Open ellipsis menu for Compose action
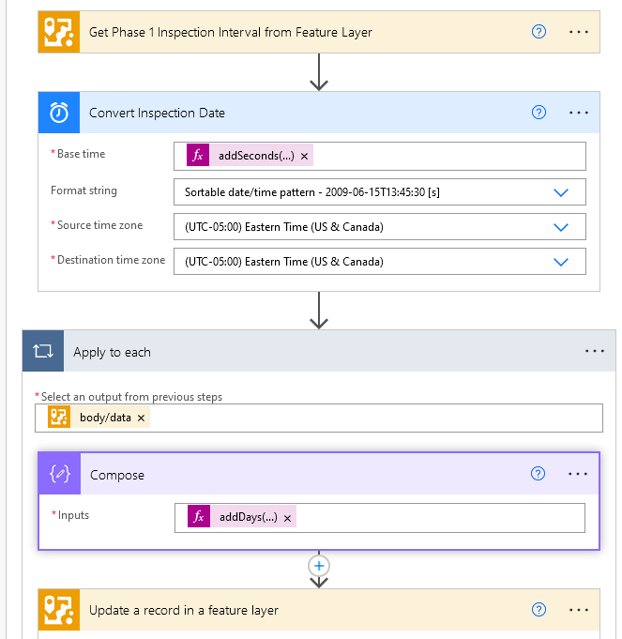 click(578, 475)
